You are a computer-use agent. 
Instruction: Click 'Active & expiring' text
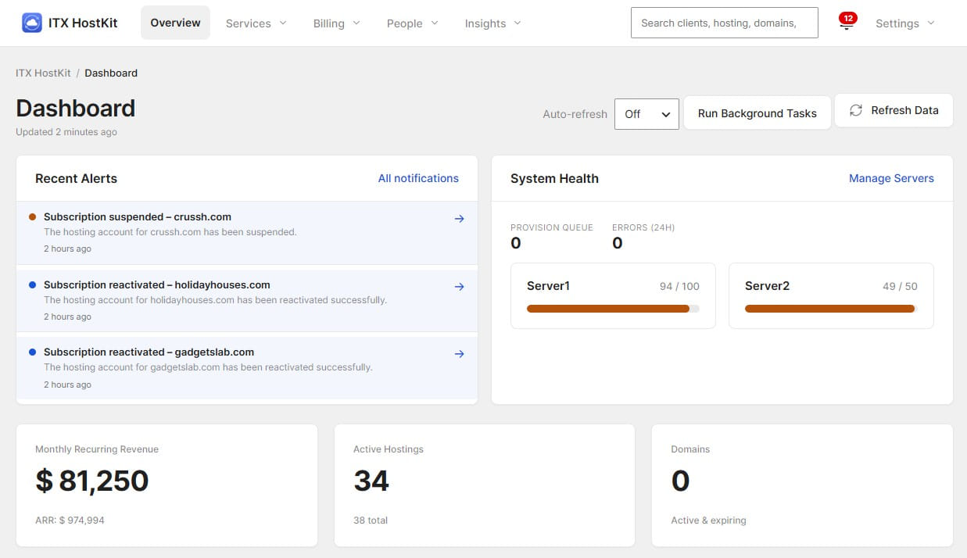[708, 520]
